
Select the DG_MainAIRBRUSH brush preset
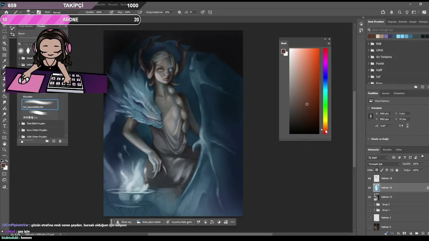[40, 104]
